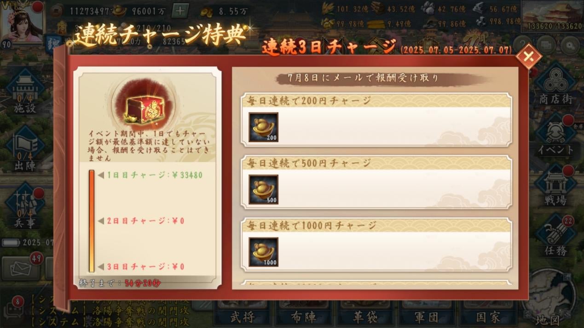Image resolution: width=584 pixels, height=328 pixels.
Task: Click the player avatar portrait
Action: click(x=23, y=22)
